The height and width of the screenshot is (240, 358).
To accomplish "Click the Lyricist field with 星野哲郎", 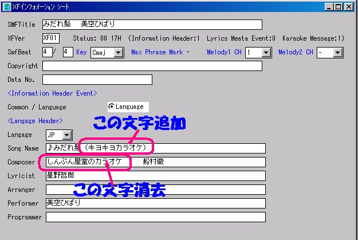I will click(x=156, y=176).
